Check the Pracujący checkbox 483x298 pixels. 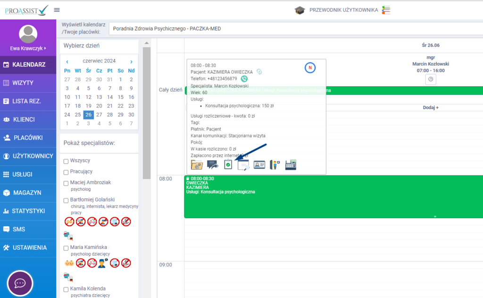(x=66, y=172)
